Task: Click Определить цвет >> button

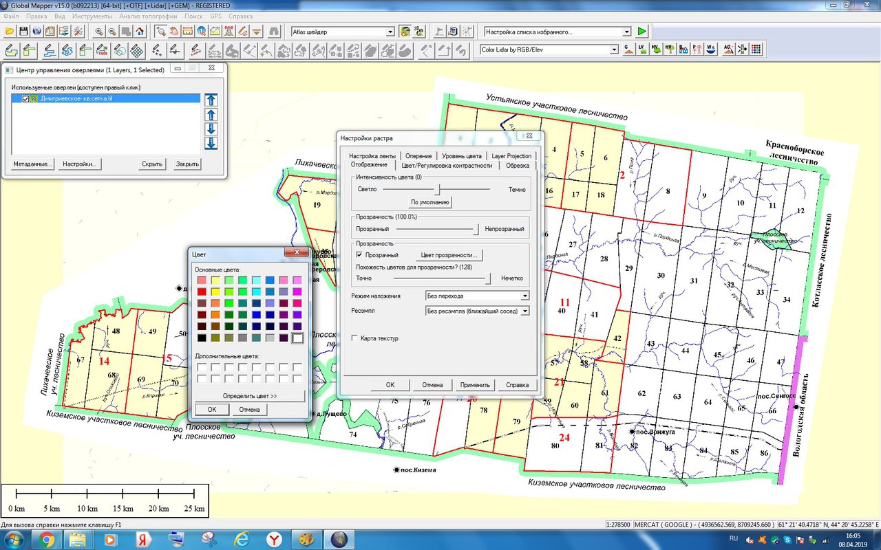Action: click(249, 396)
